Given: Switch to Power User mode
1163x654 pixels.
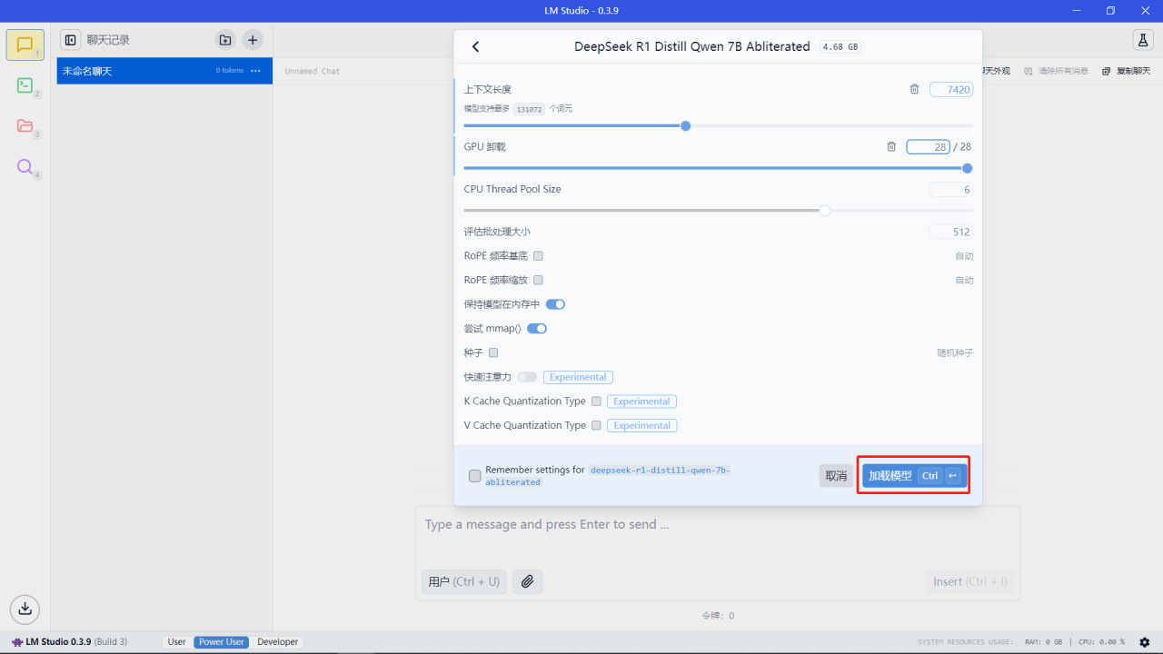Looking at the screenshot, I should pyautogui.click(x=222, y=642).
